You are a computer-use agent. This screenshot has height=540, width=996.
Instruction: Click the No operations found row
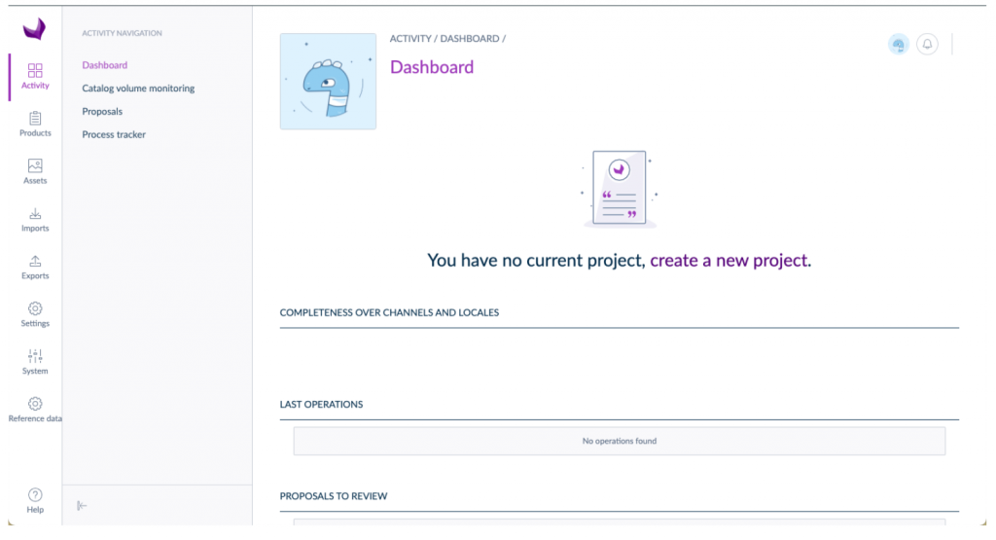(x=620, y=441)
